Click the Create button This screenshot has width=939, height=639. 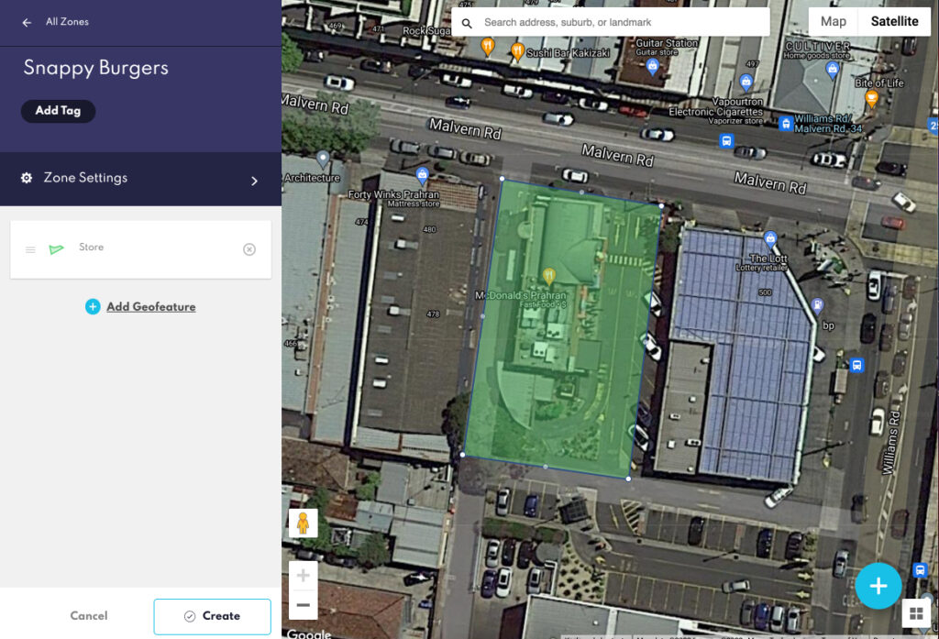tap(212, 616)
